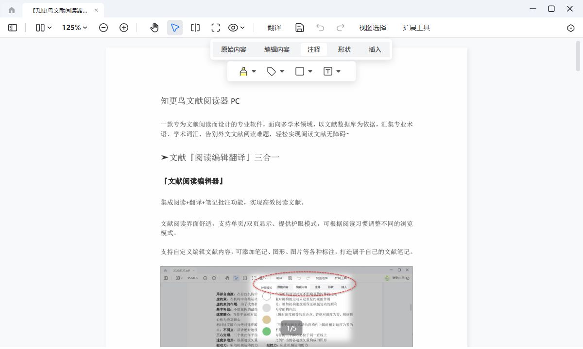Select the tag note annotation tool
This screenshot has height=349, width=583.
point(272,71)
